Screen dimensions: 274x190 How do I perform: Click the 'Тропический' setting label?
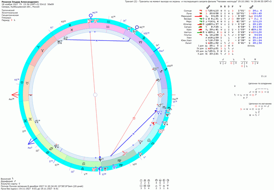click(x=8, y=10)
